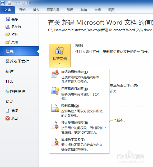Select 最近所用文件 in the sidebar
153x167 pixels.
[17, 61]
